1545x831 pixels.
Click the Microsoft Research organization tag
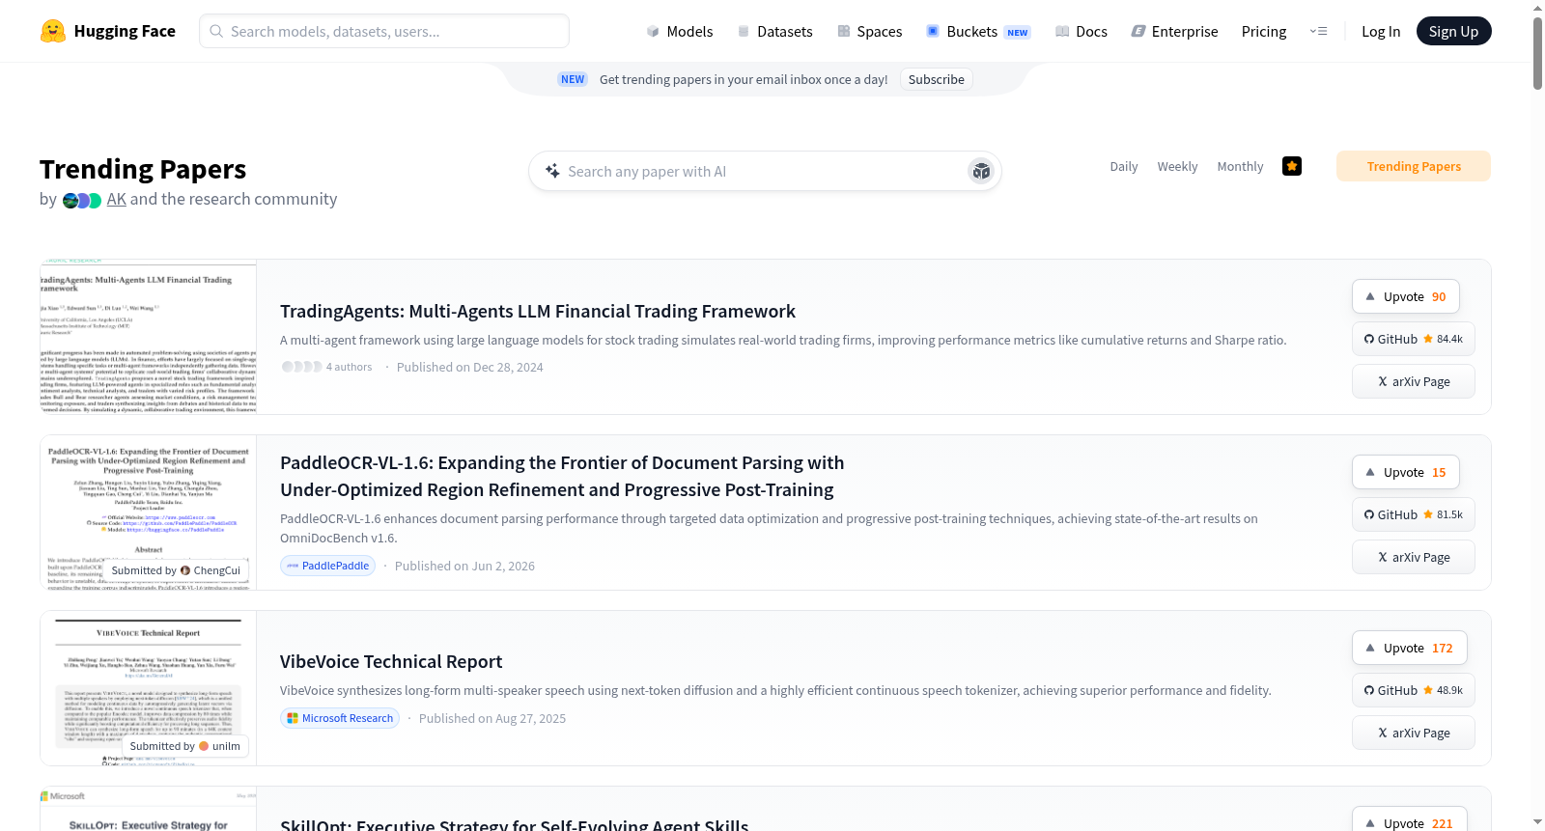(340, 718)
